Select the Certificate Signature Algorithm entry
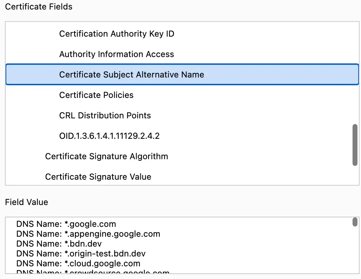The width and height of the screenshot is (361, 279). 106,156
